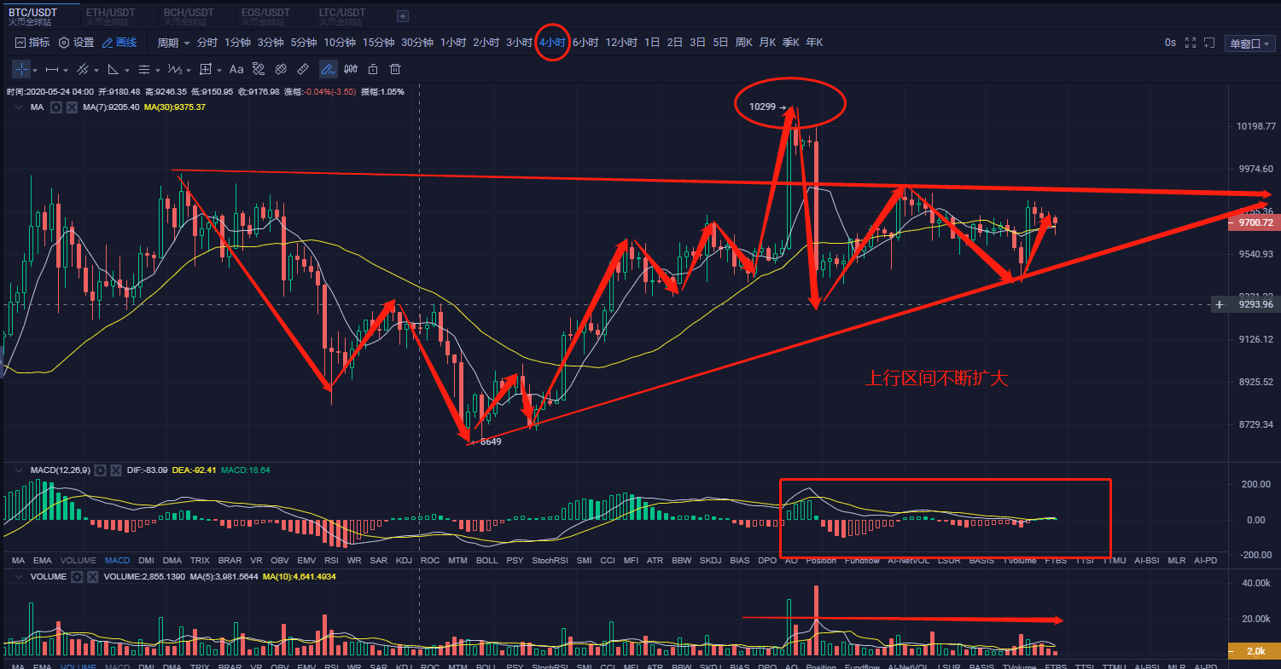Expand rectangle tool dropdown arrow
This screenshot has width=1281, height=669.
tap(219, 70)
